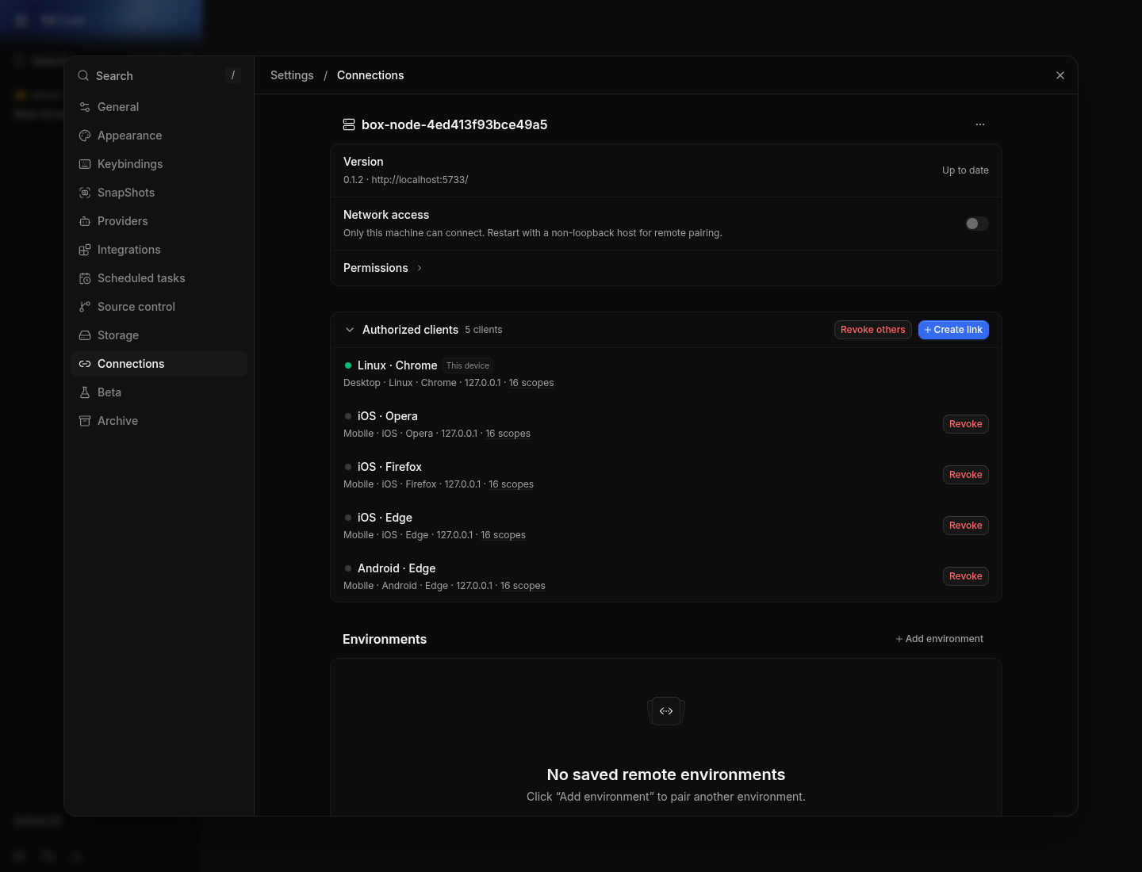Show the 16 scopes for Android Edge
The image size is (1142, 872).
pos(523,586)
